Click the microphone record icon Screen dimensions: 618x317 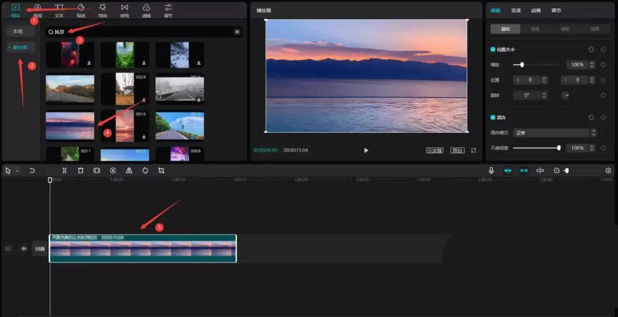point(491,171)
